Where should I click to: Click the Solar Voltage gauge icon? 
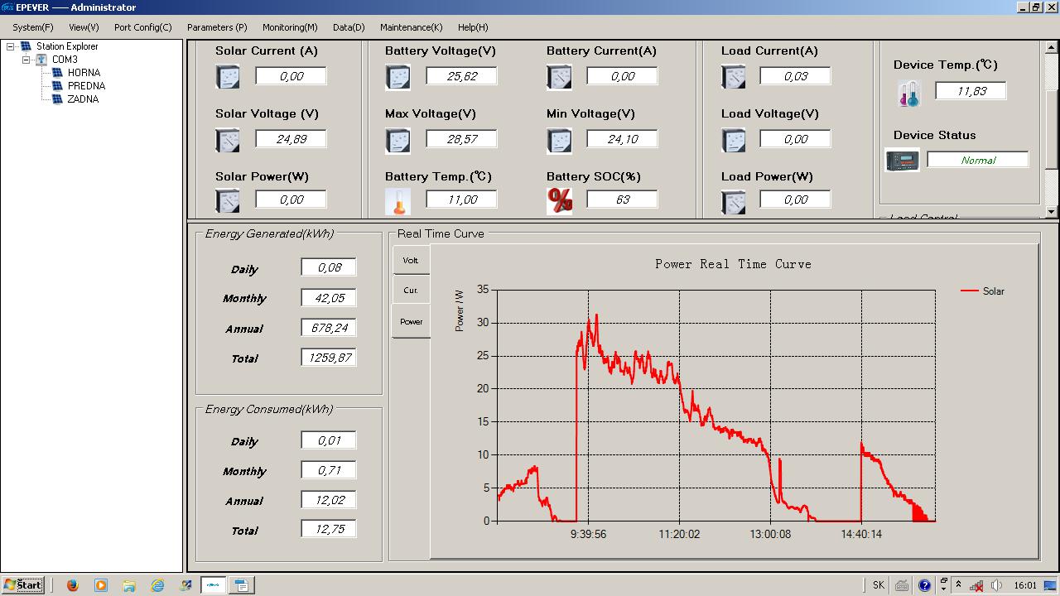pyautogui.click(x=227, y=140)
